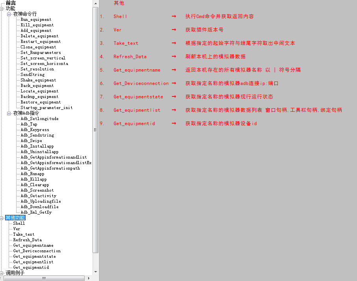Open Shell in the tree list
This screenshot has width=357, height=281.
[x=19, y=224]
